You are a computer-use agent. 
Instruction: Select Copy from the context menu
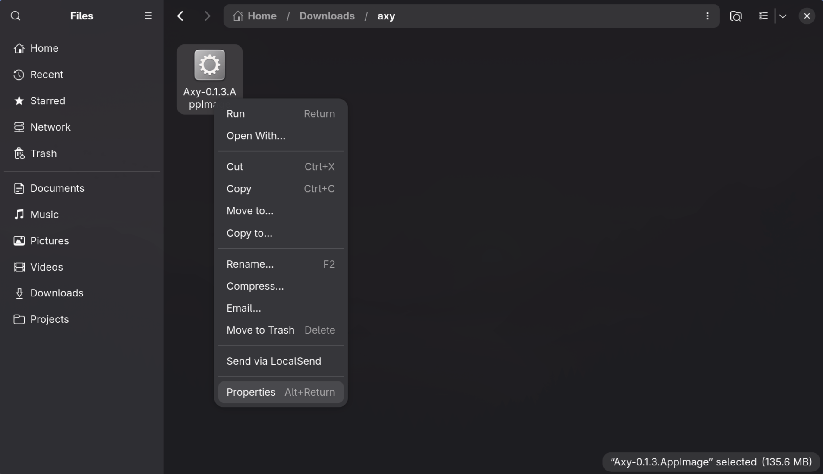(x=281, y=189)
